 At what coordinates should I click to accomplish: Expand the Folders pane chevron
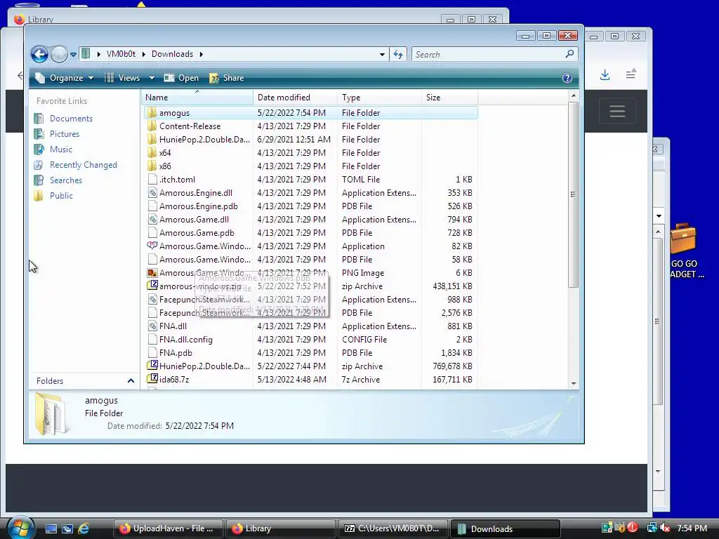point(131,381)
